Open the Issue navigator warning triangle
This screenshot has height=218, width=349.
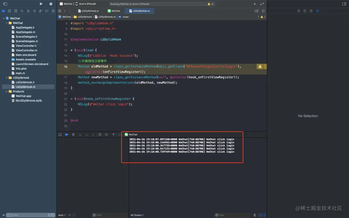click(x=28, y=11)
